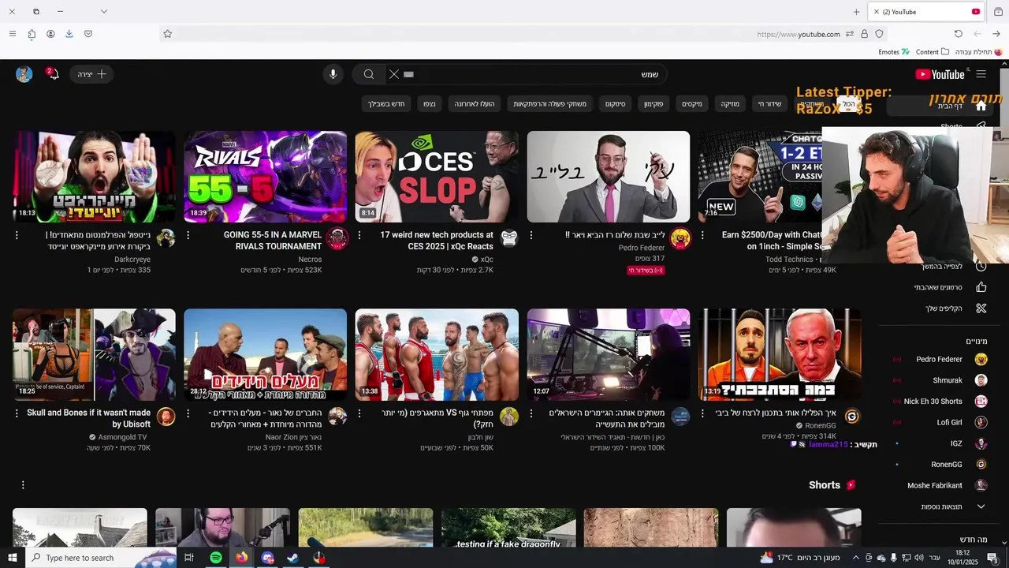Select the משחקי פעולה והרפתקאות chip
This screenshot has height=568, width=1009.
tap(550, 104)
